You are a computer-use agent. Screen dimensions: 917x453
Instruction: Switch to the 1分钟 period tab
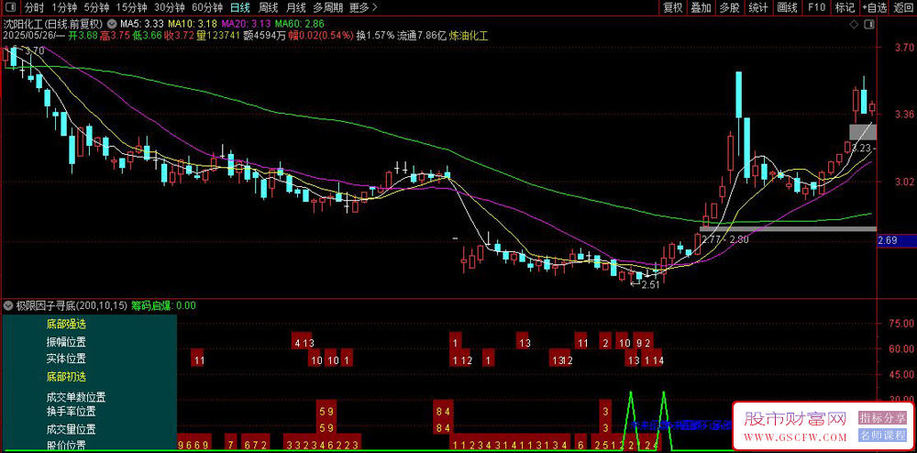(64, 7)
